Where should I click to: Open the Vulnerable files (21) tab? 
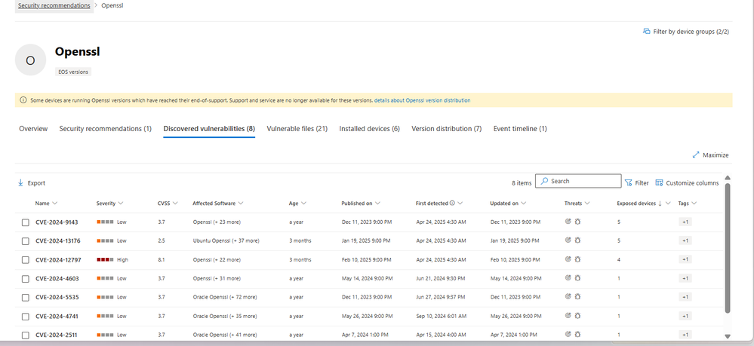pos(297,129)
